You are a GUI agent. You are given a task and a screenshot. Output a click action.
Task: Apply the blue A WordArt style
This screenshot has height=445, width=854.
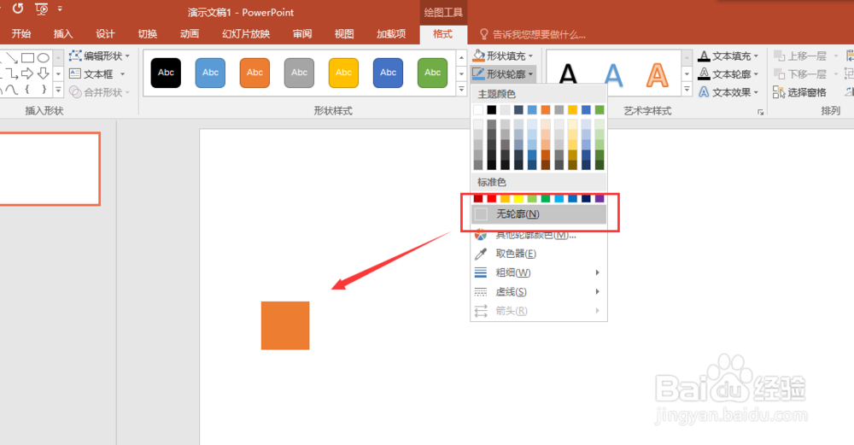click(x=613, y=74)
